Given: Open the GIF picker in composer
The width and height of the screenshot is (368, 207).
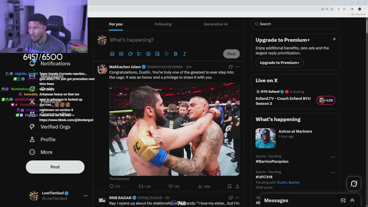Looking at the screenshot, I should [x=121, y=54].
